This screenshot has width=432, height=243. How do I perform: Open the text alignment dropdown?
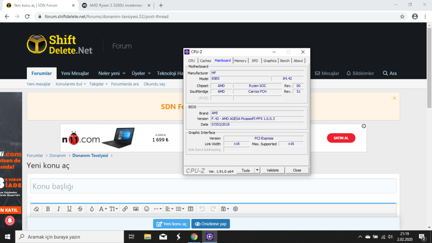tap(169, 209)
